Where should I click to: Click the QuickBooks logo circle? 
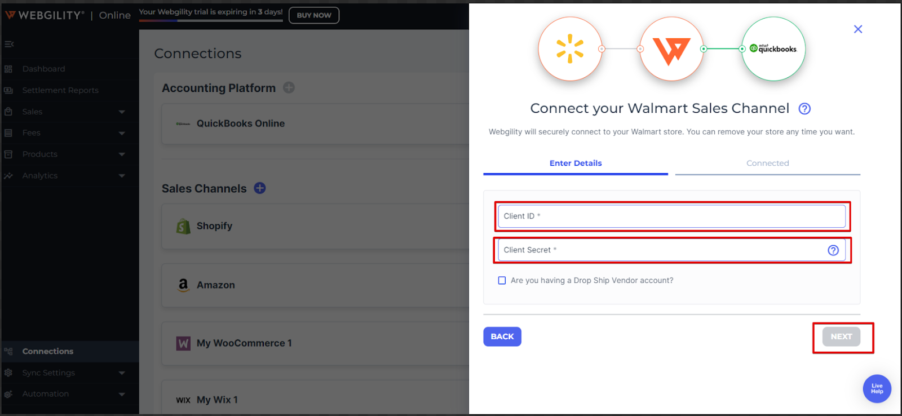point(773,49)
